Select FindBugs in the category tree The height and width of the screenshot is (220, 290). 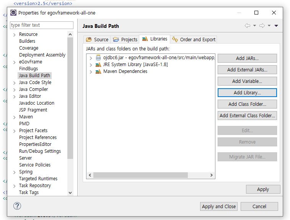[28, 69]
